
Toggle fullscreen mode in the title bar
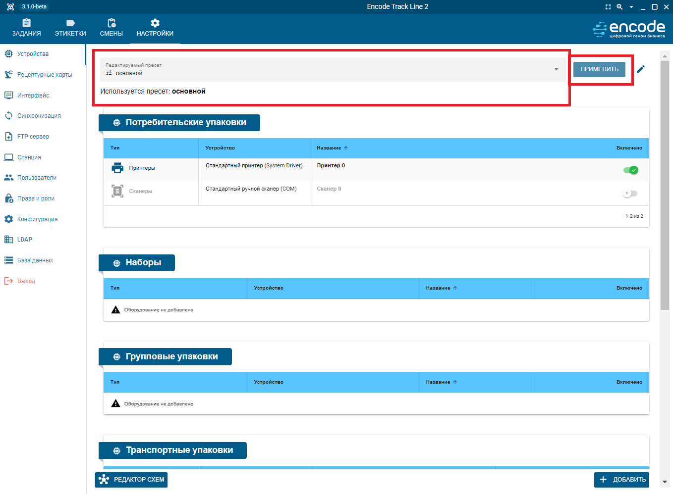pos(608,7)
